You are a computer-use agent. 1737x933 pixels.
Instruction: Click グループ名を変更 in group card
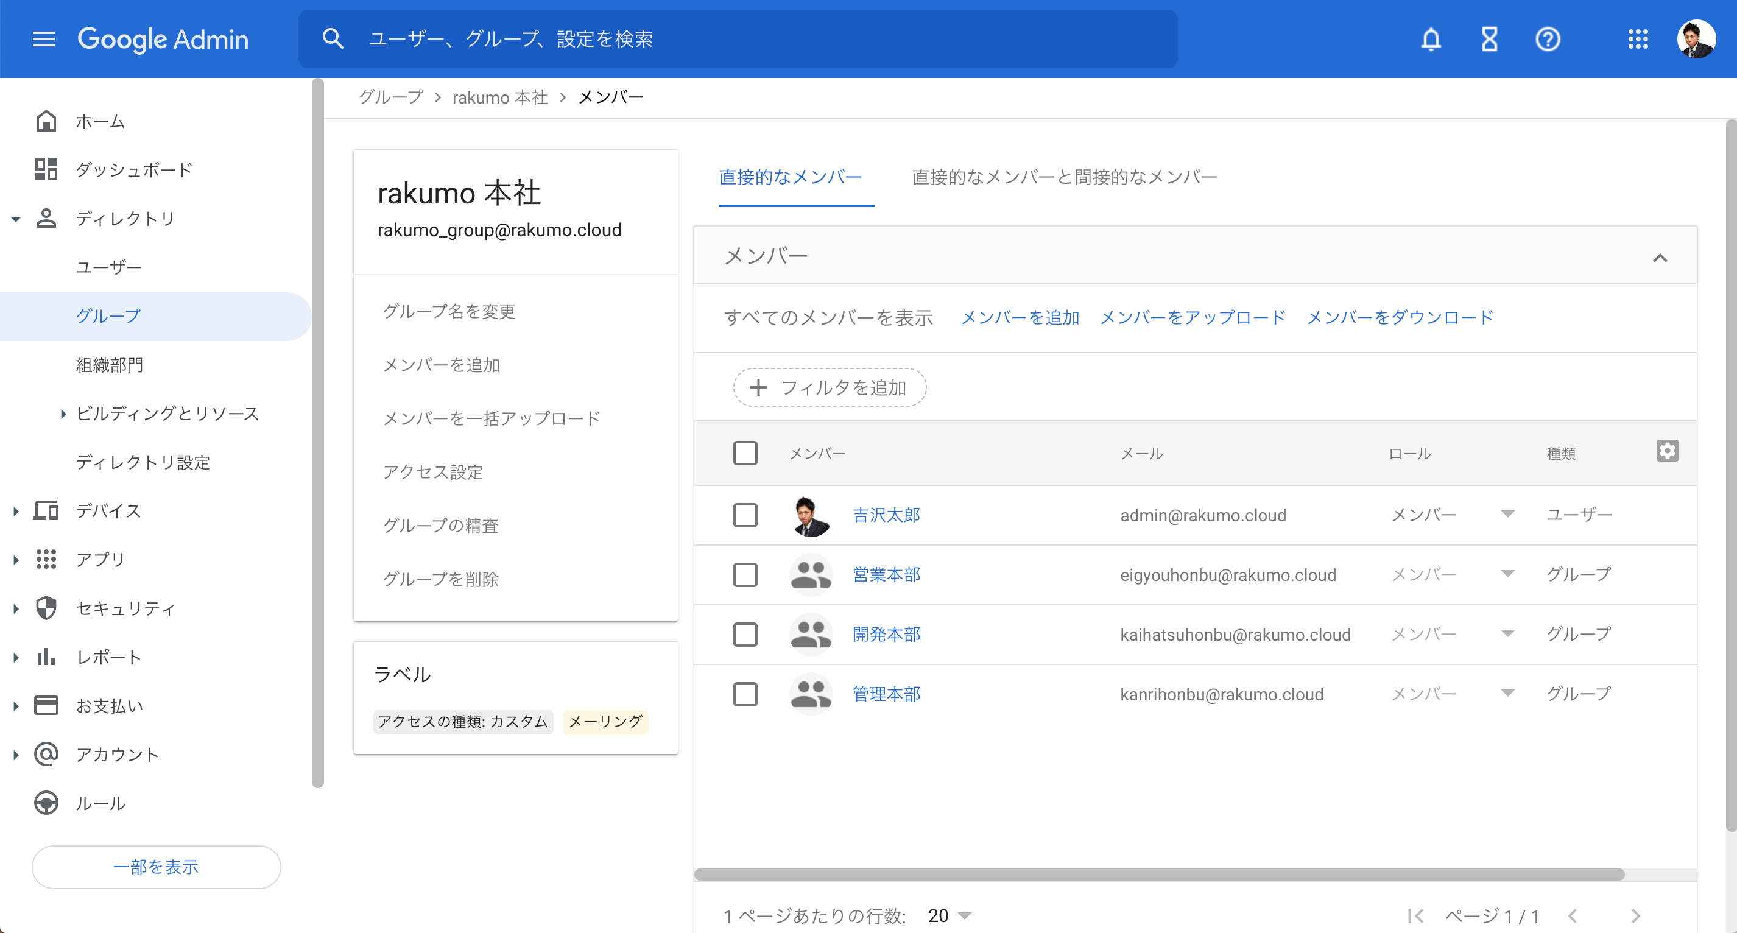pyautogui.click(x=449, y=311)
